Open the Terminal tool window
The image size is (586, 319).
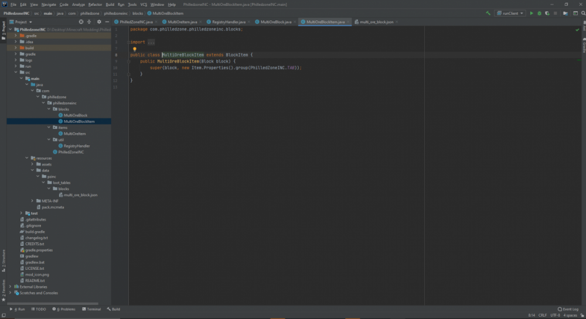tap(91, 309)
